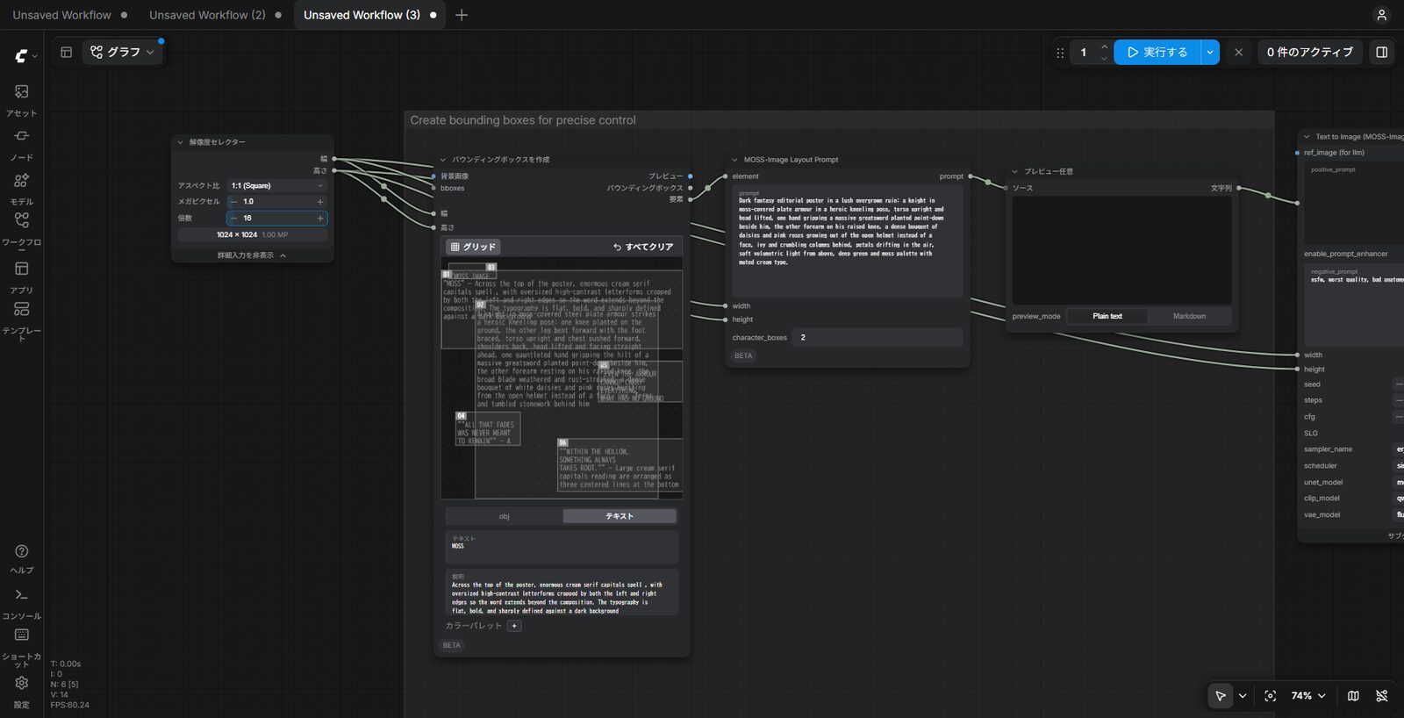Image resolution: width=1404 pixels, height=718 pixels.
Task: Switch preview mode to Plain text
Action: point(1107,316)
